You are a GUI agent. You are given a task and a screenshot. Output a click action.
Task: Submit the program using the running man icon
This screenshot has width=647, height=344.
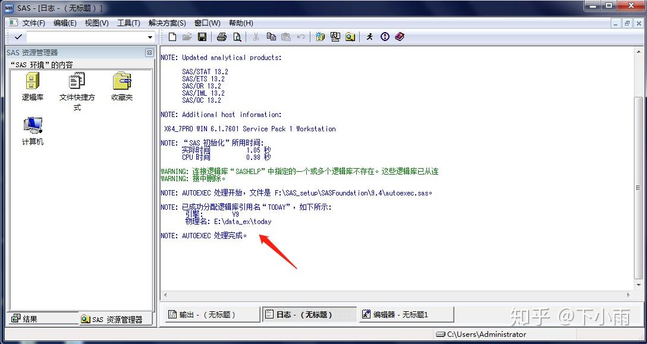pos(370,37)
